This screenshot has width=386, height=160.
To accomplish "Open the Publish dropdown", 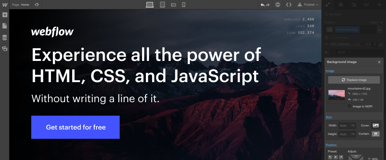I will (308, 5).
